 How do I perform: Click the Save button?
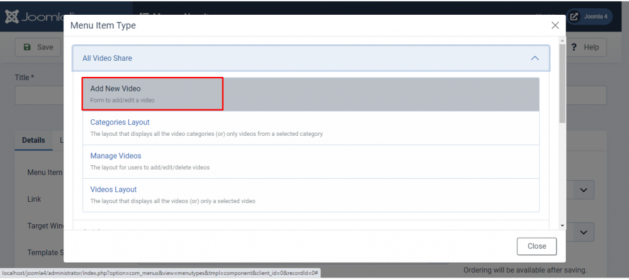point(38,47)
